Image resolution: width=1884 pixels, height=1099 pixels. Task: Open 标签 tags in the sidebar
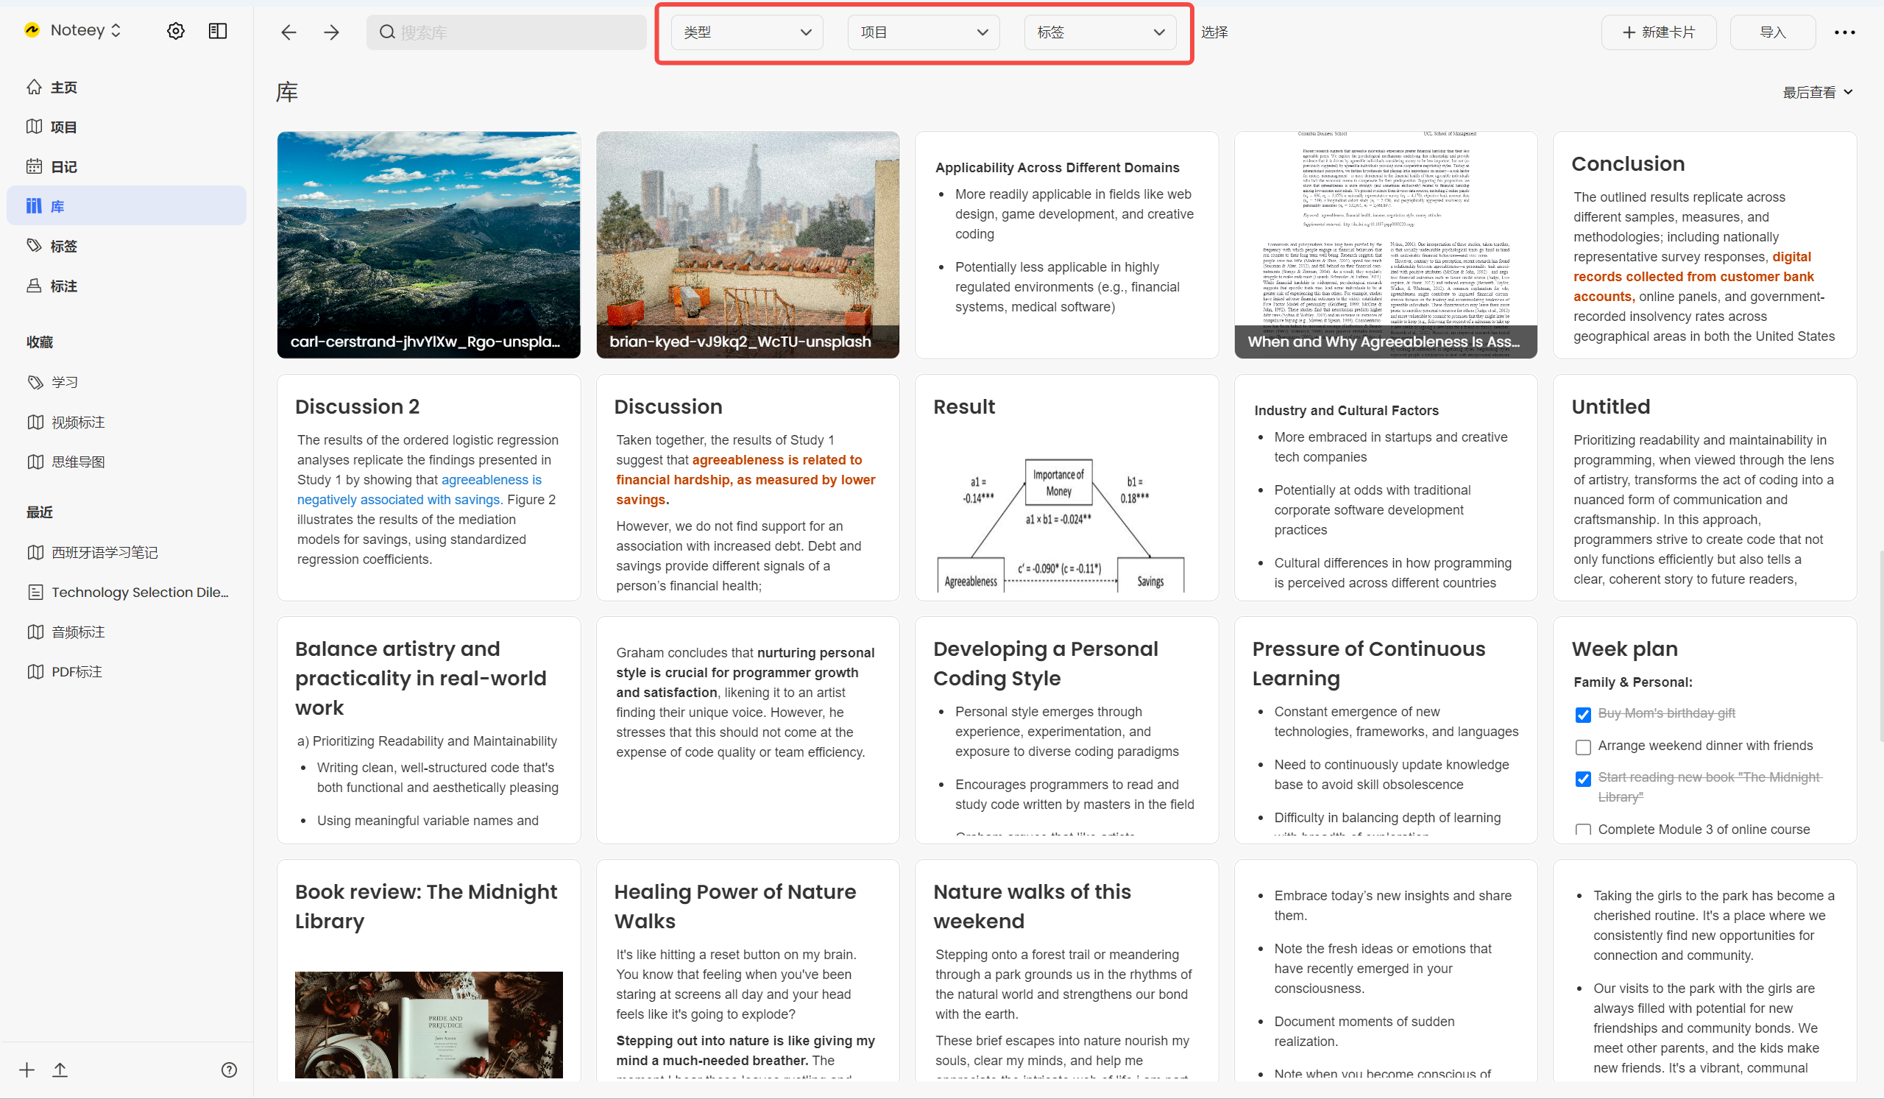click(127, 246)
